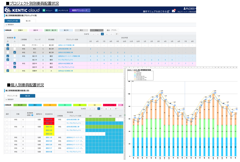240x162 pixels.
Task: Click the 逸注・アフター legend box
Action: [112, 30]
